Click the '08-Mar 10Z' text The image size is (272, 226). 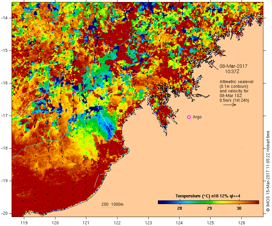(x=231, y=96)
